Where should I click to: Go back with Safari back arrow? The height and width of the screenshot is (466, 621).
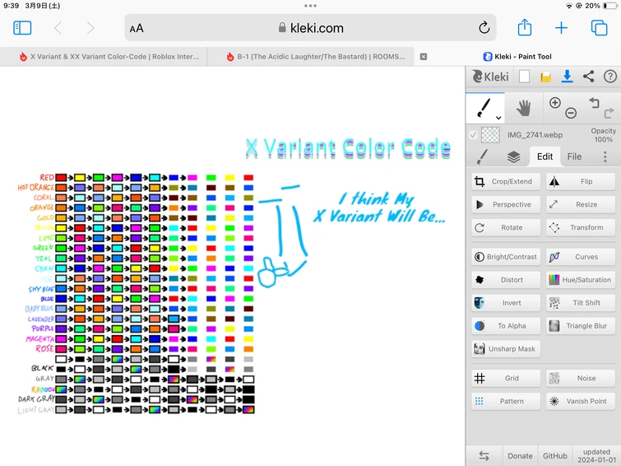[58, 28]
